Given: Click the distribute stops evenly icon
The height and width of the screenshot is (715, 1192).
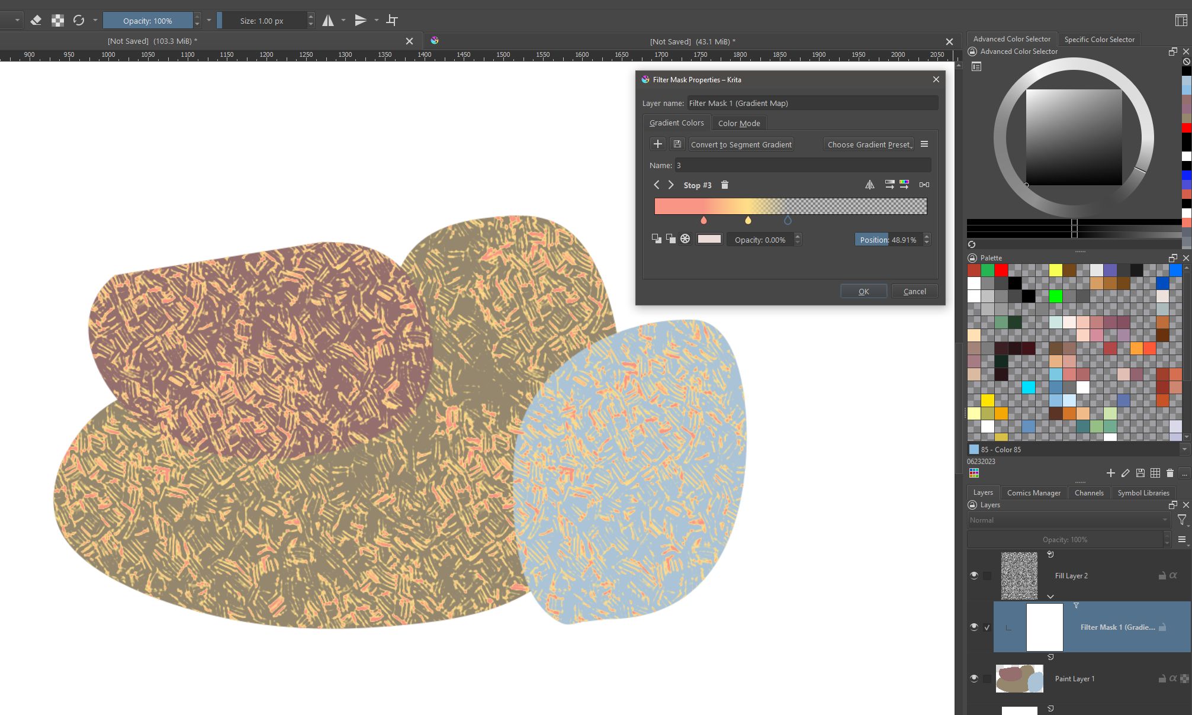Looking at the screenshot, I should [924, 185].
